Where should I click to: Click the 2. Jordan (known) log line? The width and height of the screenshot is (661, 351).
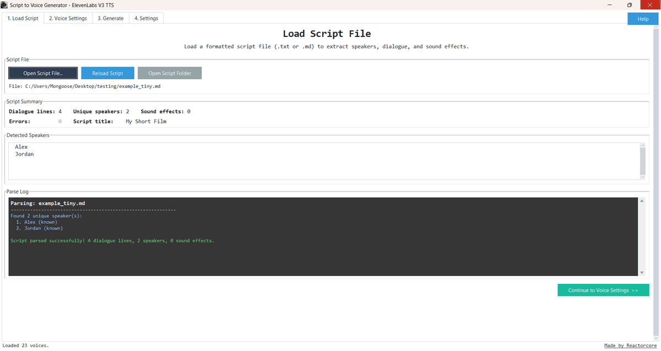point(40,228)
